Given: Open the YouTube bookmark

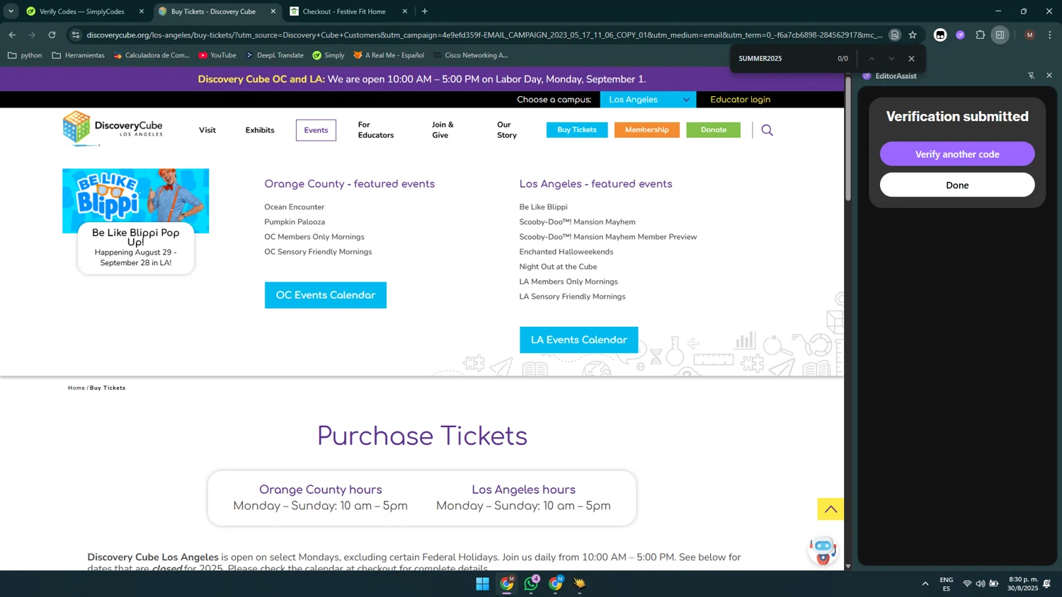Looking at the screenshot, I should tap(217, 55).
